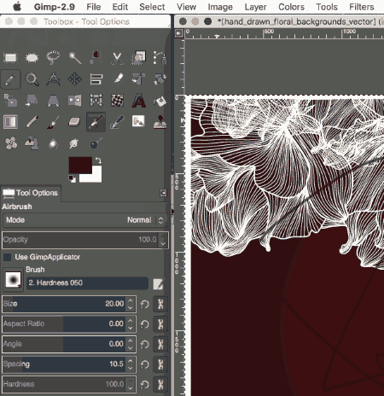Screen dimensions: 384x396
Task: Open the brush preview thumbnail picker
Action: pyautogui.click(x=13, y=280)
